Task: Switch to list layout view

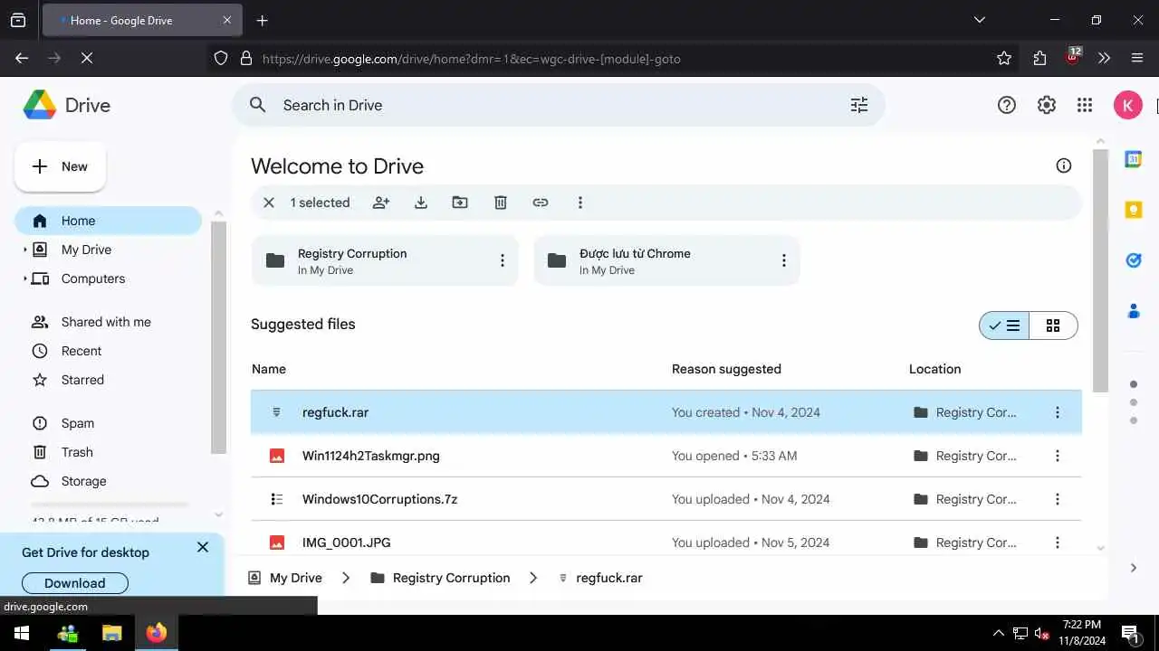Action: click(x=1005, y=325)
